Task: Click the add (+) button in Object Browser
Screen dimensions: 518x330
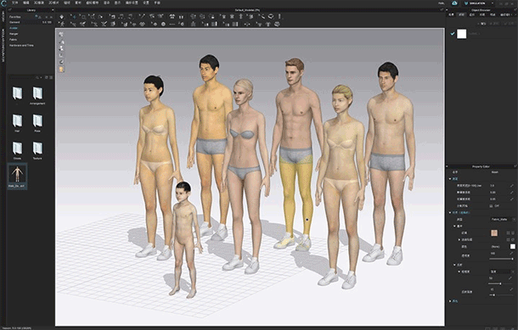Action: point(482,24)
